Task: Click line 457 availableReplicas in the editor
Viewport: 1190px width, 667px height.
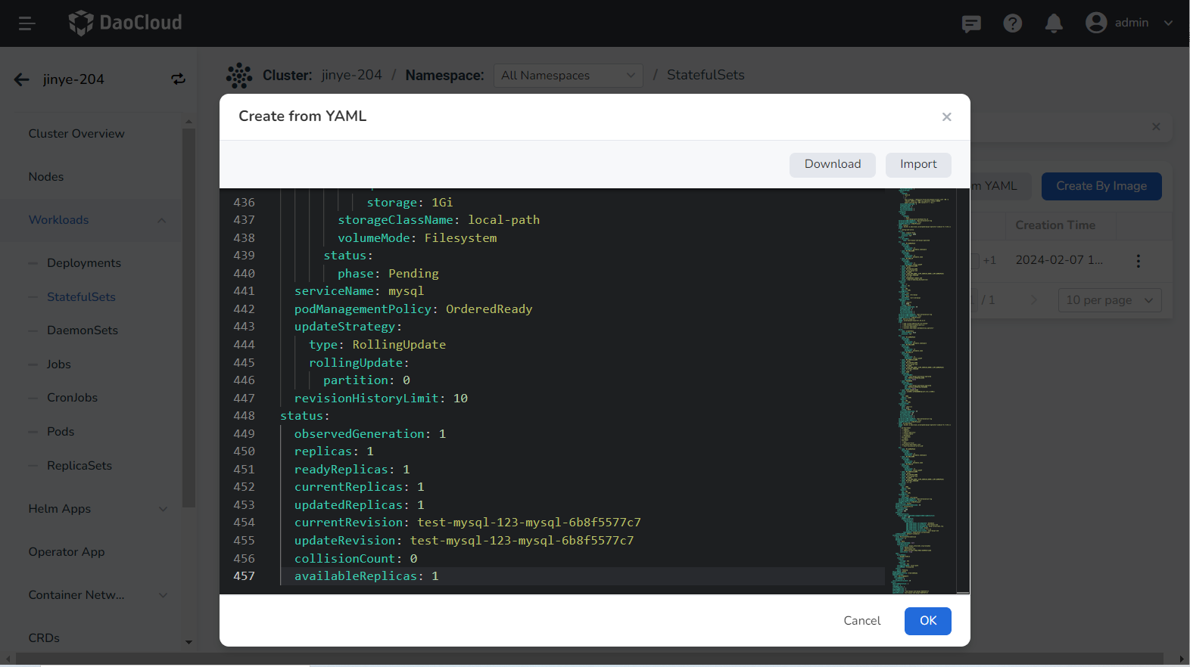Action: point(366,576)
